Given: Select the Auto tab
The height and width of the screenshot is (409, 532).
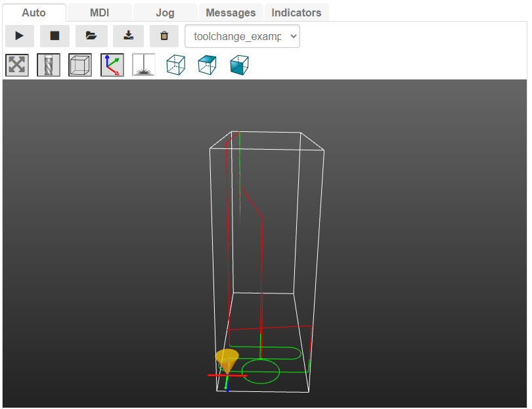Looking at the screenshot, I should pos(34,12).
